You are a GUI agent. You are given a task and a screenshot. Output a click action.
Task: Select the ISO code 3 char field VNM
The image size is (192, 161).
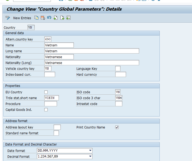click(119, 98)
